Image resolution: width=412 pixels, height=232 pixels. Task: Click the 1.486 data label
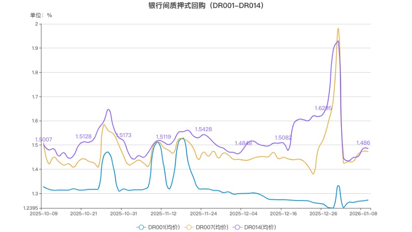pos(363,143)
